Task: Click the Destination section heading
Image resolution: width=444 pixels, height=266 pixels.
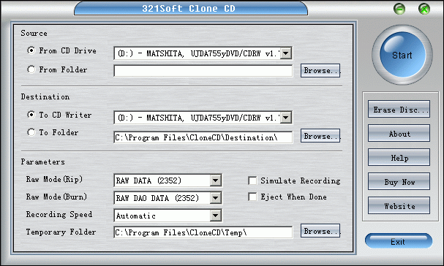Action: pos(45,96)
